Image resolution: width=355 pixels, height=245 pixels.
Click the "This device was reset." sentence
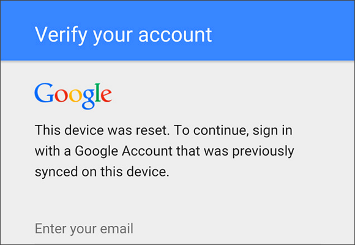[x=102, y=130]
